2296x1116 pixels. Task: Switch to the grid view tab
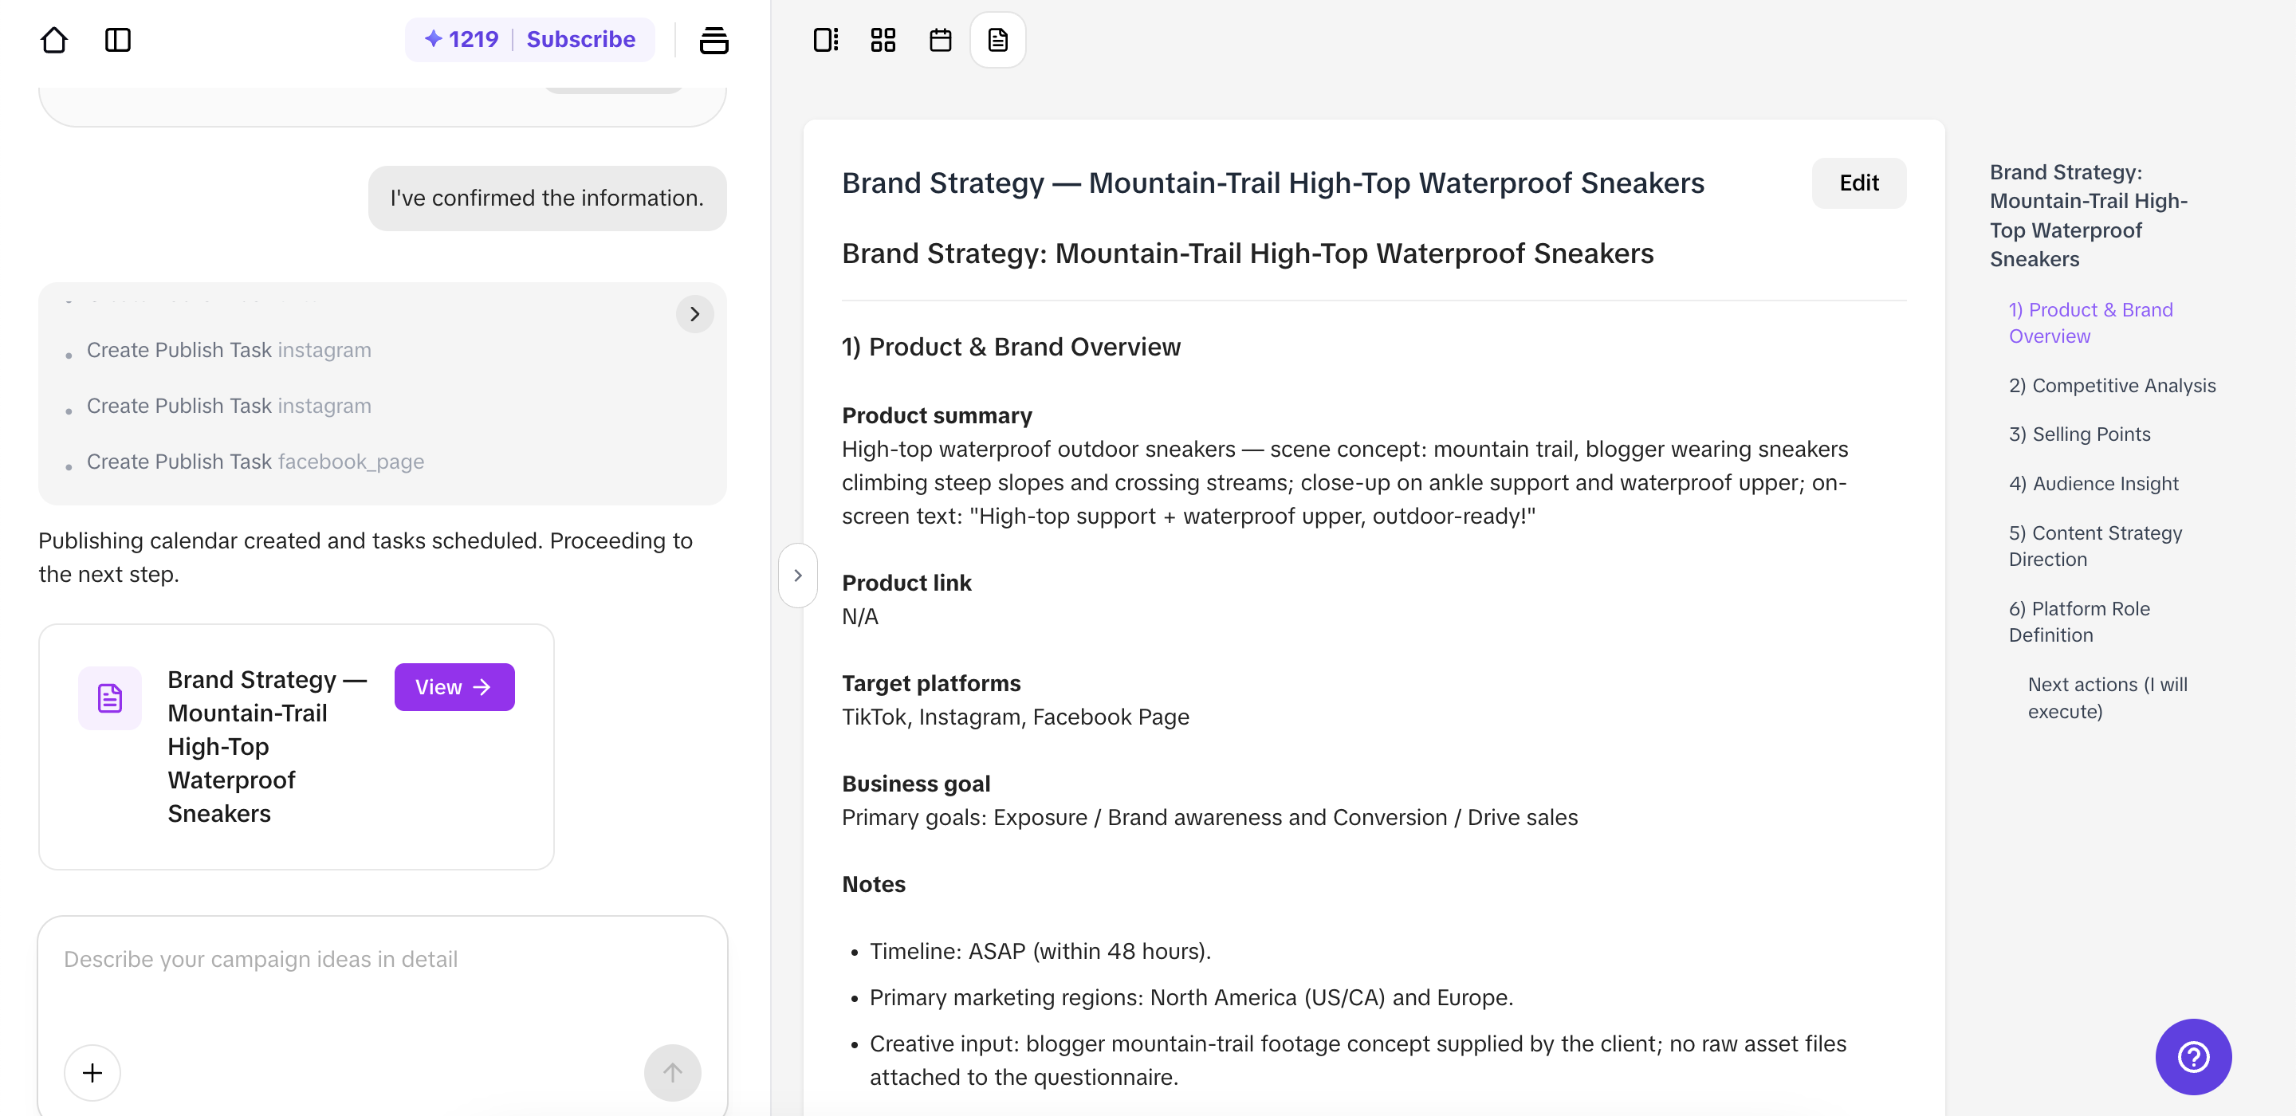click(883, 39)
